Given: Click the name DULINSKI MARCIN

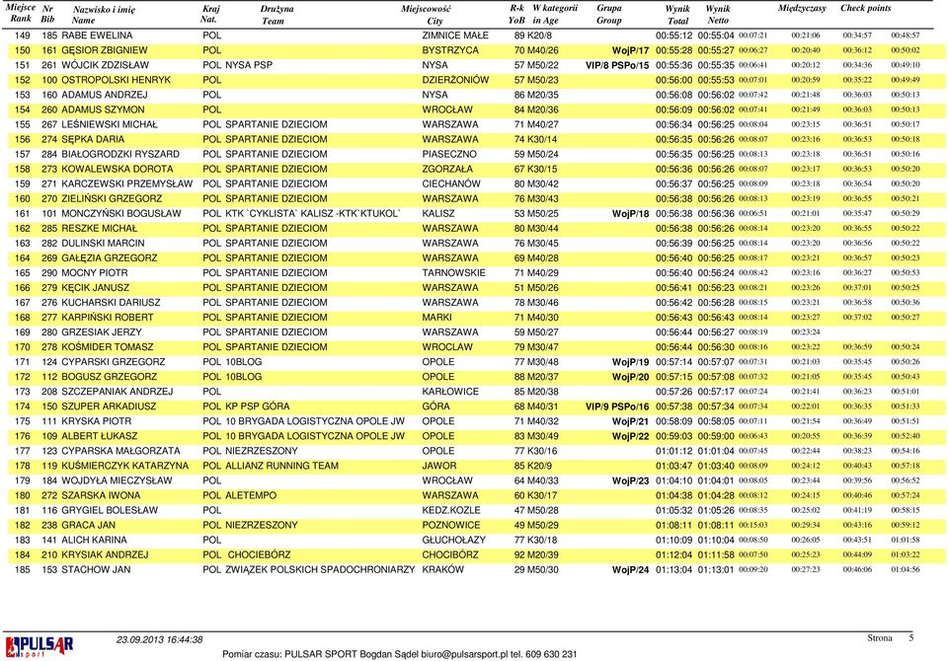Looking at the screenshot, I should pyautogui.click(x=103, y=243).
